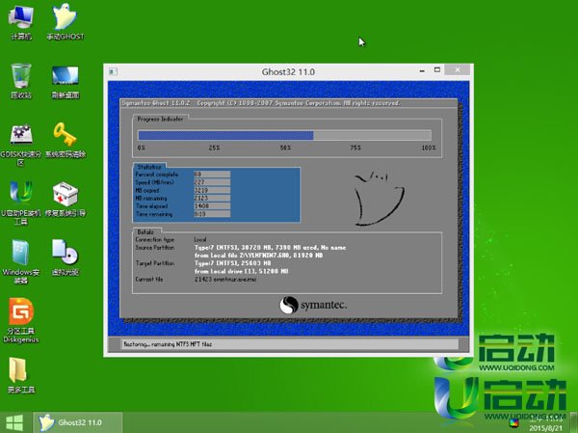Click the 刷新桌面 refresh desktop icon
The image size is (578, 433).
click(66, 81)
